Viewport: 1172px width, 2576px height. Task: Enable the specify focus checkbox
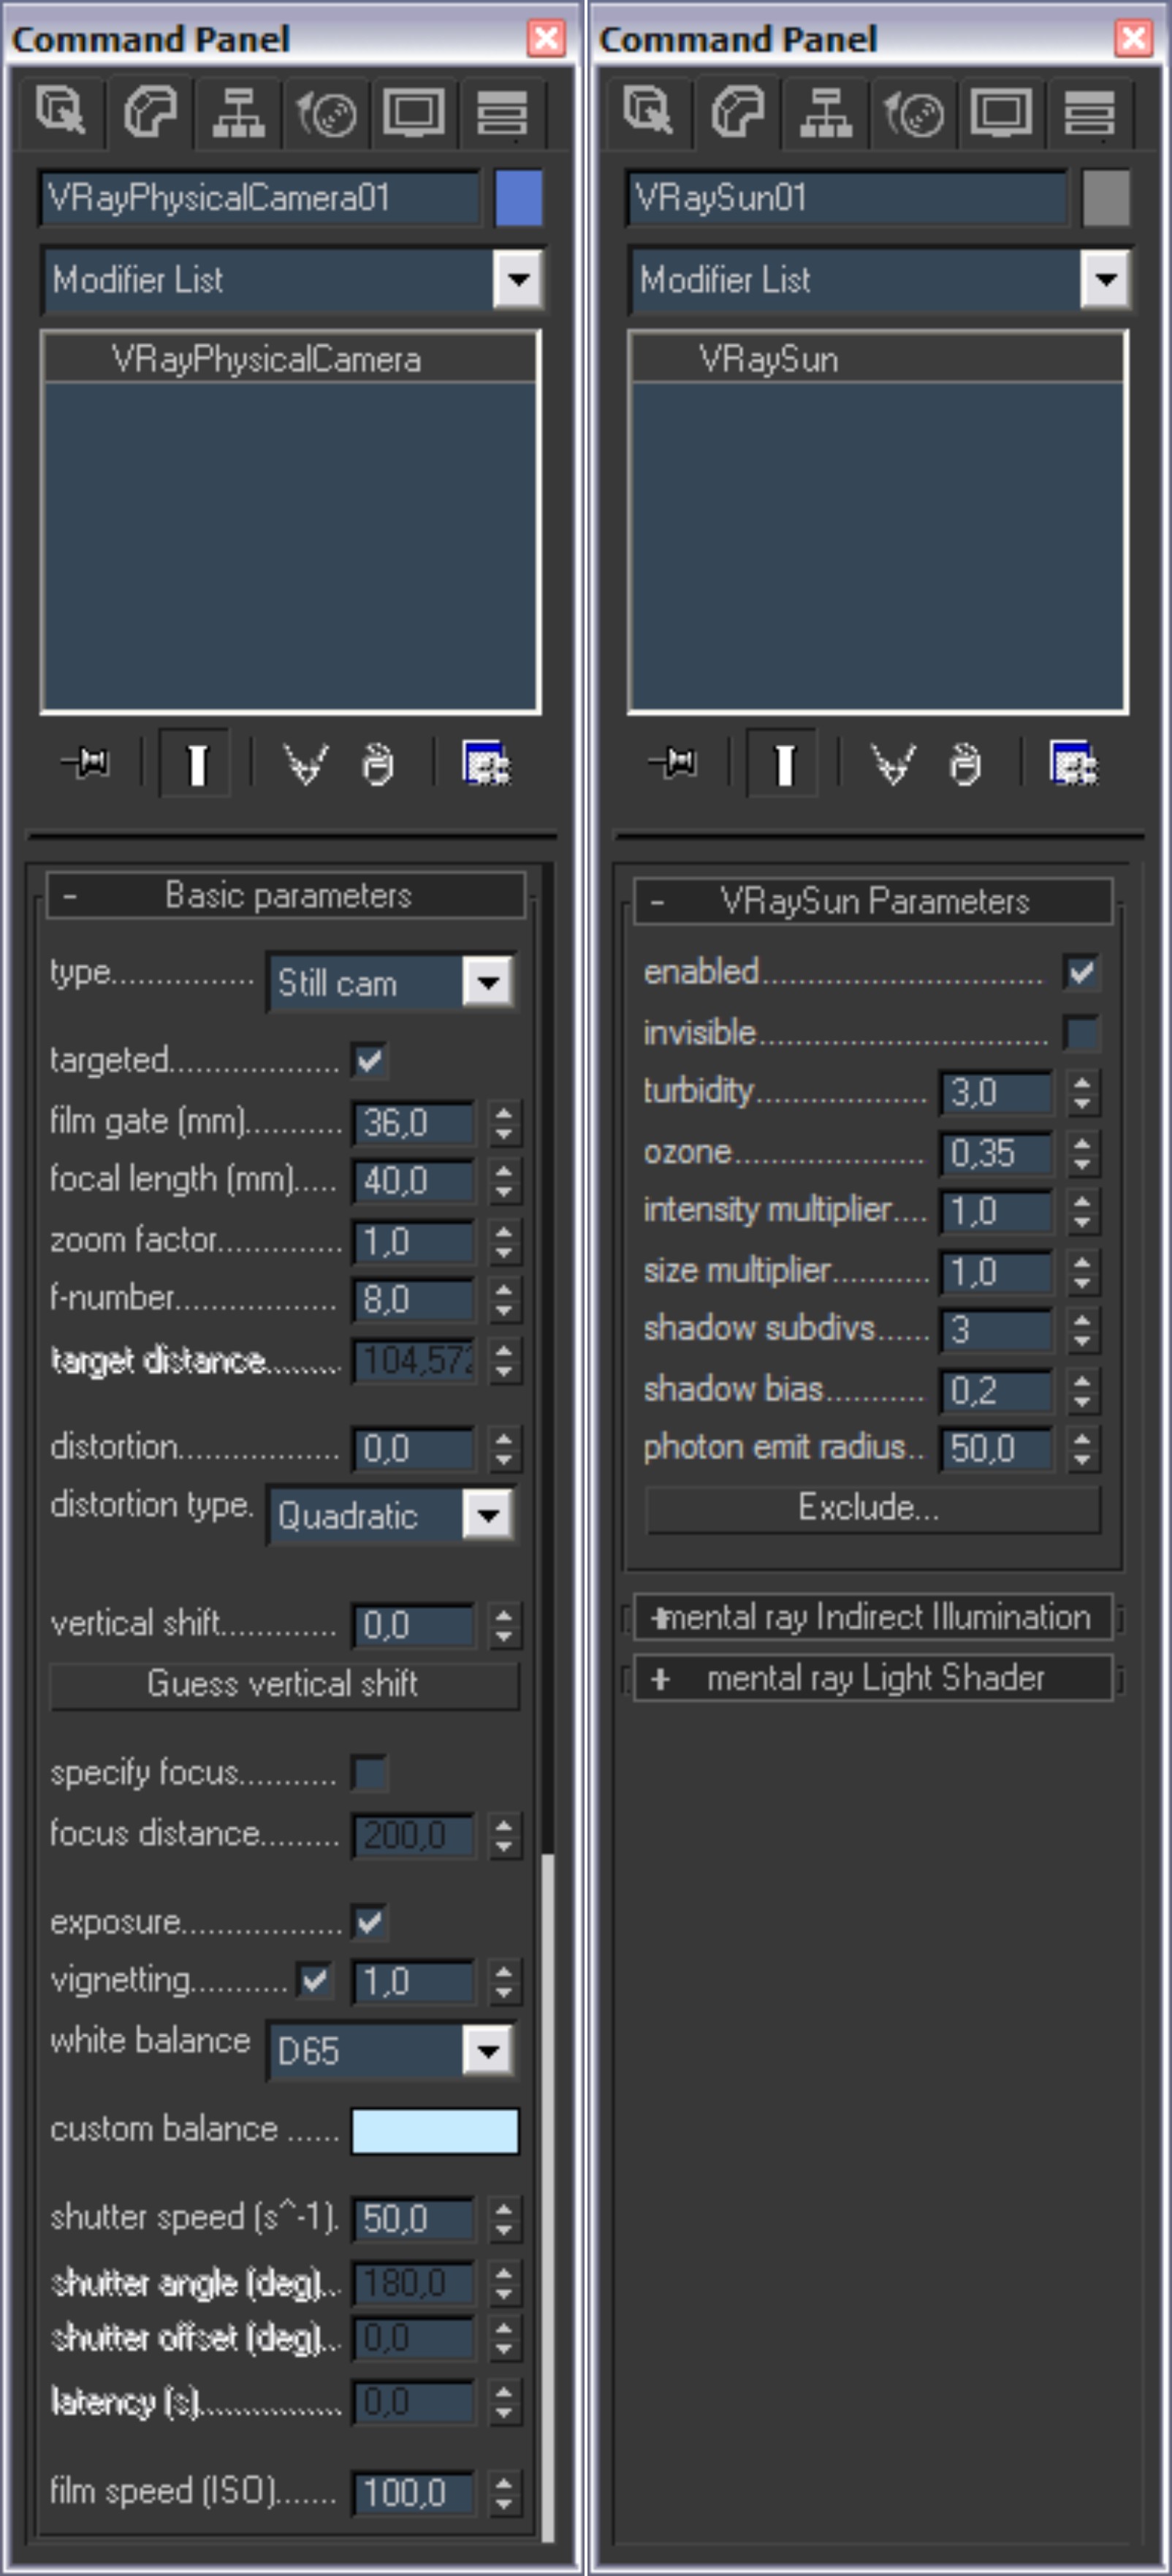click(x=370, y=1773)
